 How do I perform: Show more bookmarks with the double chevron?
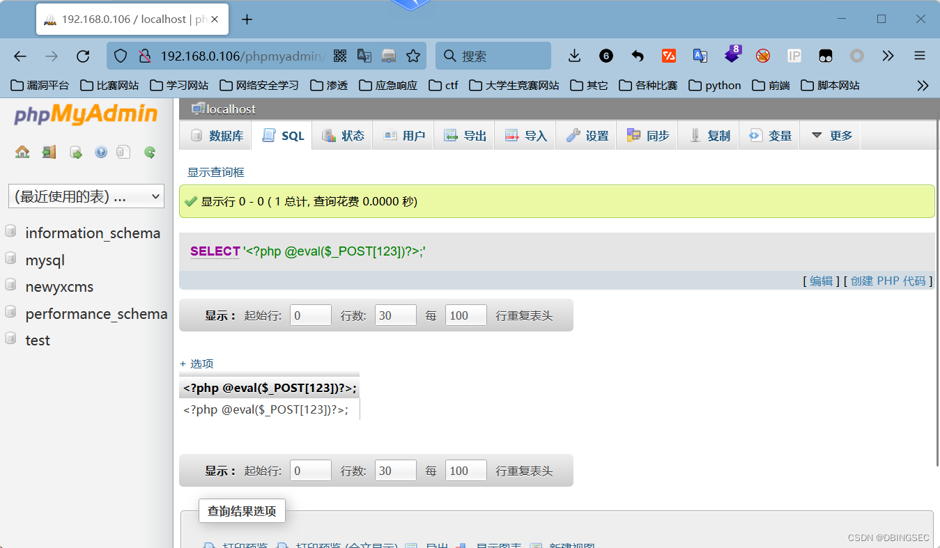click(923, 86)
